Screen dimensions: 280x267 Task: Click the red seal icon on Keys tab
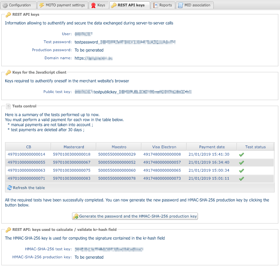93,5
